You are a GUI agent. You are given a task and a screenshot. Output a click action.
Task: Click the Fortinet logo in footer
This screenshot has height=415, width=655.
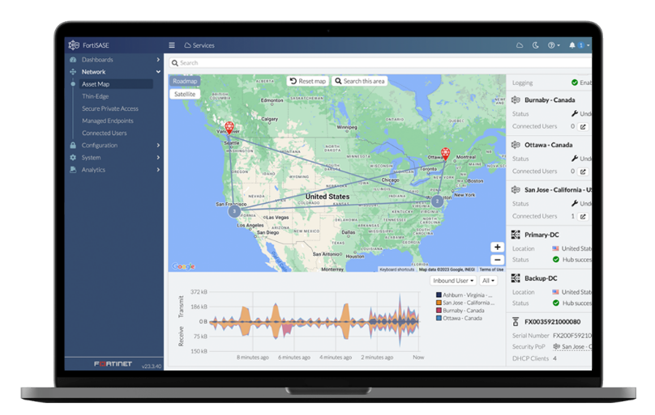coord(113,364)
